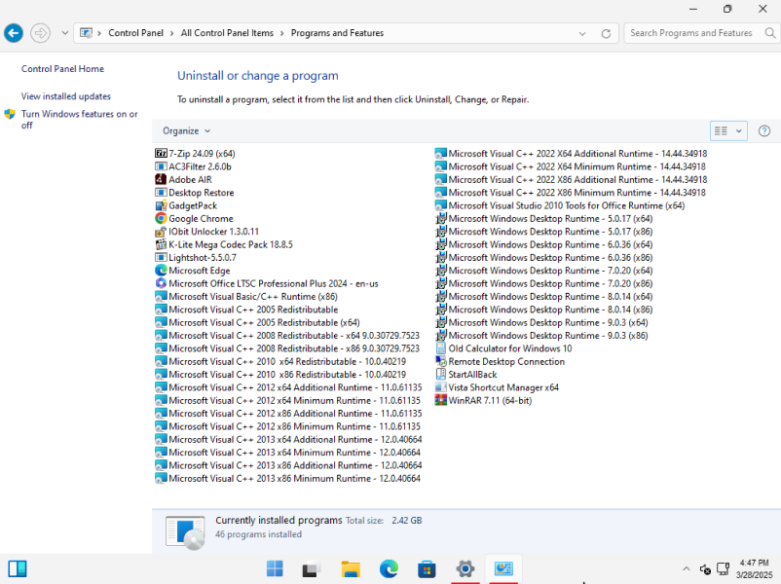Click the Control Panel taskbar button
Image resolution: width=781 pixels, height=584 pixels.
[503, 568]
